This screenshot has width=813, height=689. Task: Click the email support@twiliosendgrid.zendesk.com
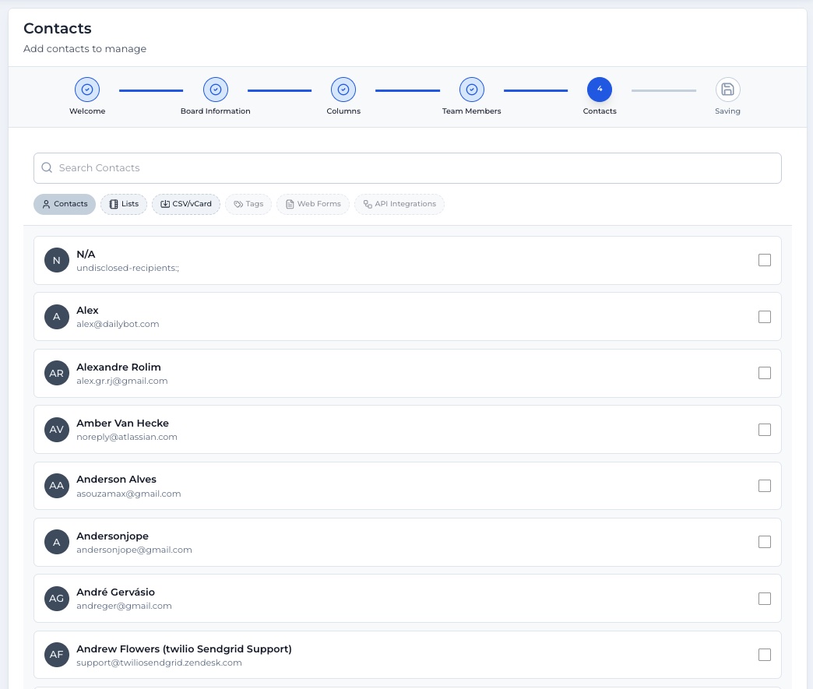(159, 663)
